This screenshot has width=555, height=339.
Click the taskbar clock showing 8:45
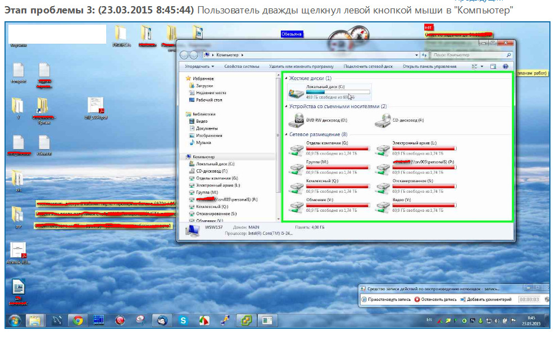click(531, 321)
